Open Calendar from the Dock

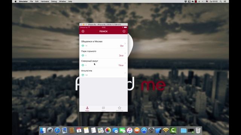[79, 130]
